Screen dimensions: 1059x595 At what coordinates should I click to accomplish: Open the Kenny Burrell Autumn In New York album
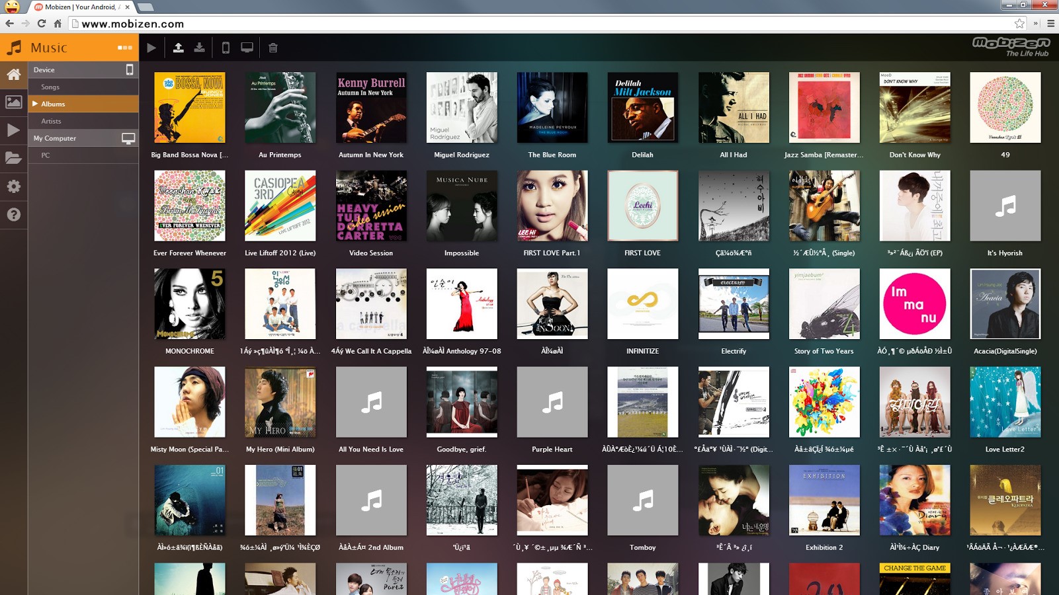click(371, 108)
